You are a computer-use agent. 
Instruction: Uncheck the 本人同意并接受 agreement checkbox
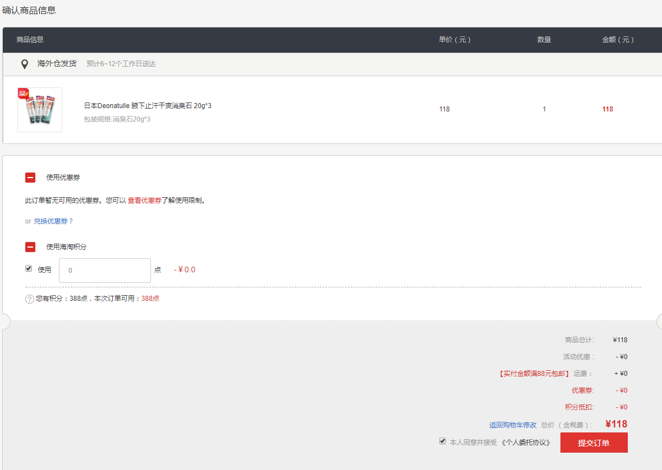443,441
